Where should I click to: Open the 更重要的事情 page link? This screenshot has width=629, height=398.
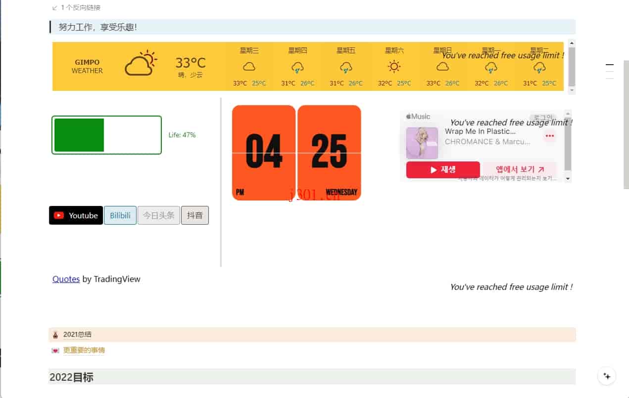pyautogui.click(x=84, y=351)
